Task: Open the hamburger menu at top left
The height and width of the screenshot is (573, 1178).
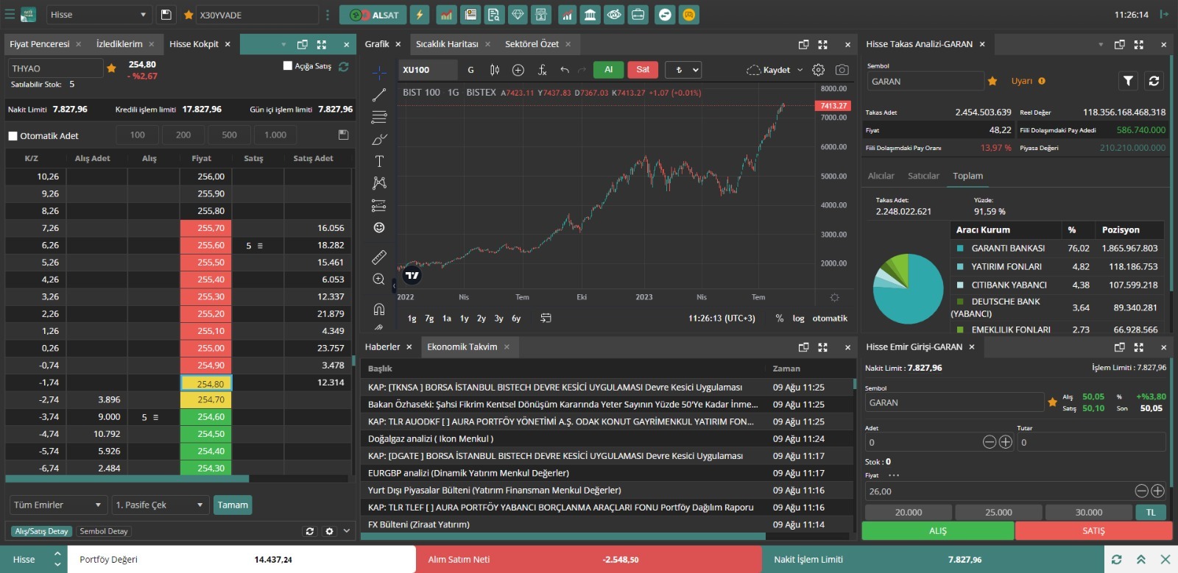Action: (x=10, y=14)
